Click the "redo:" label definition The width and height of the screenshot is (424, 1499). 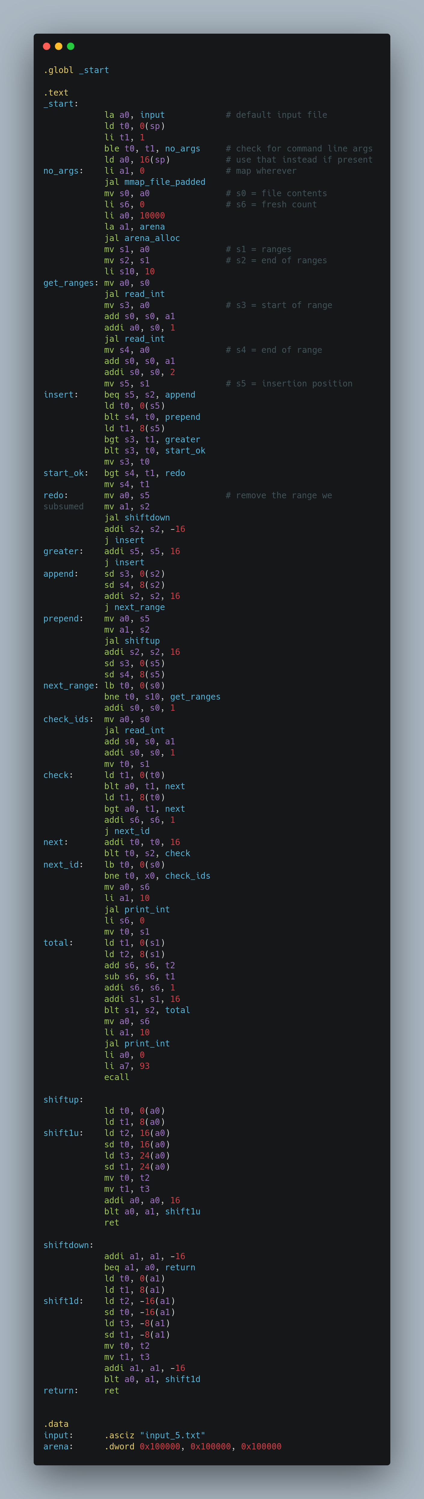[56, 495]
